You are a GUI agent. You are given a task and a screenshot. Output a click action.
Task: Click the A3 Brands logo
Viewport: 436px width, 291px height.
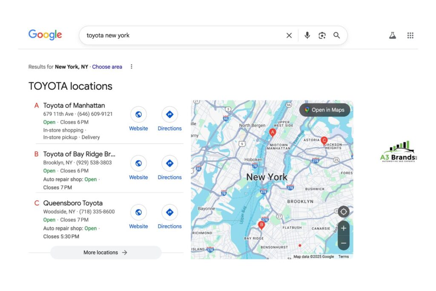(399, 151)
